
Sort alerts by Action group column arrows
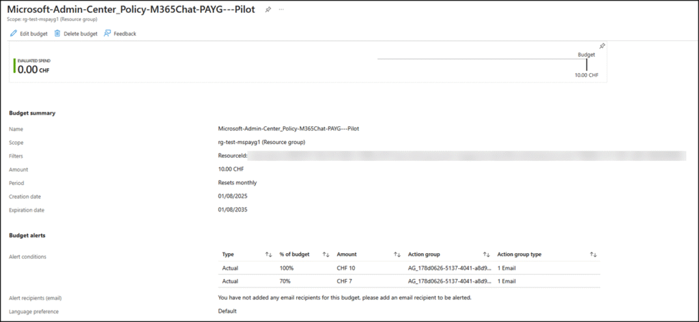pos(486,254)
